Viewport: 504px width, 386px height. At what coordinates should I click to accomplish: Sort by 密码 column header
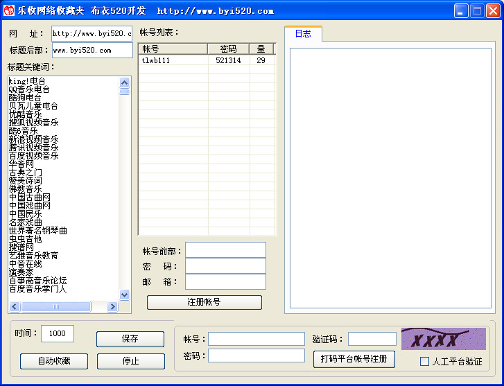[229, 49]
